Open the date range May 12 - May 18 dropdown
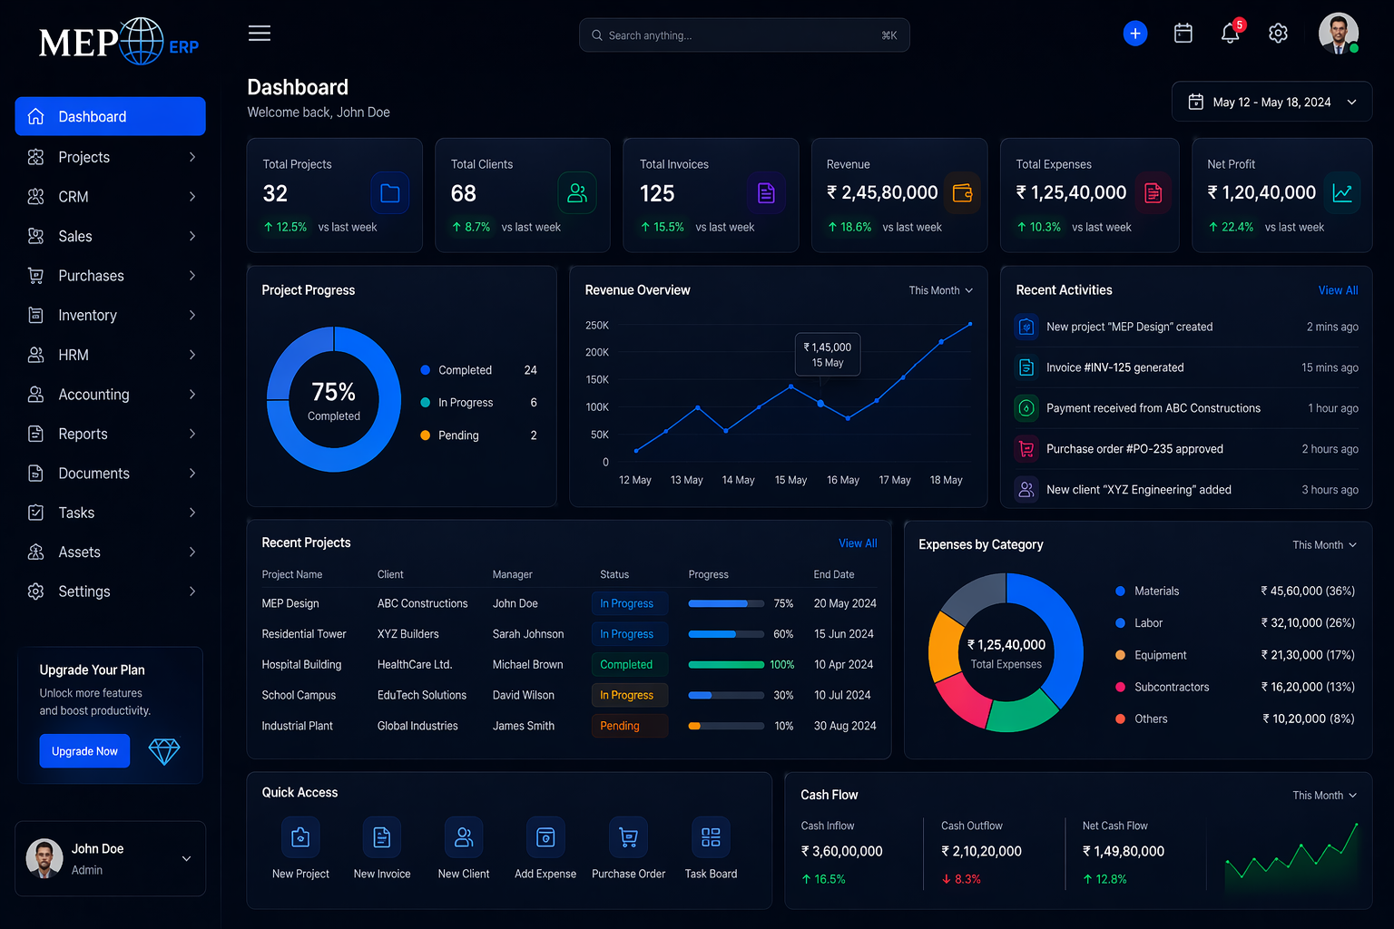 (1271, 103)
